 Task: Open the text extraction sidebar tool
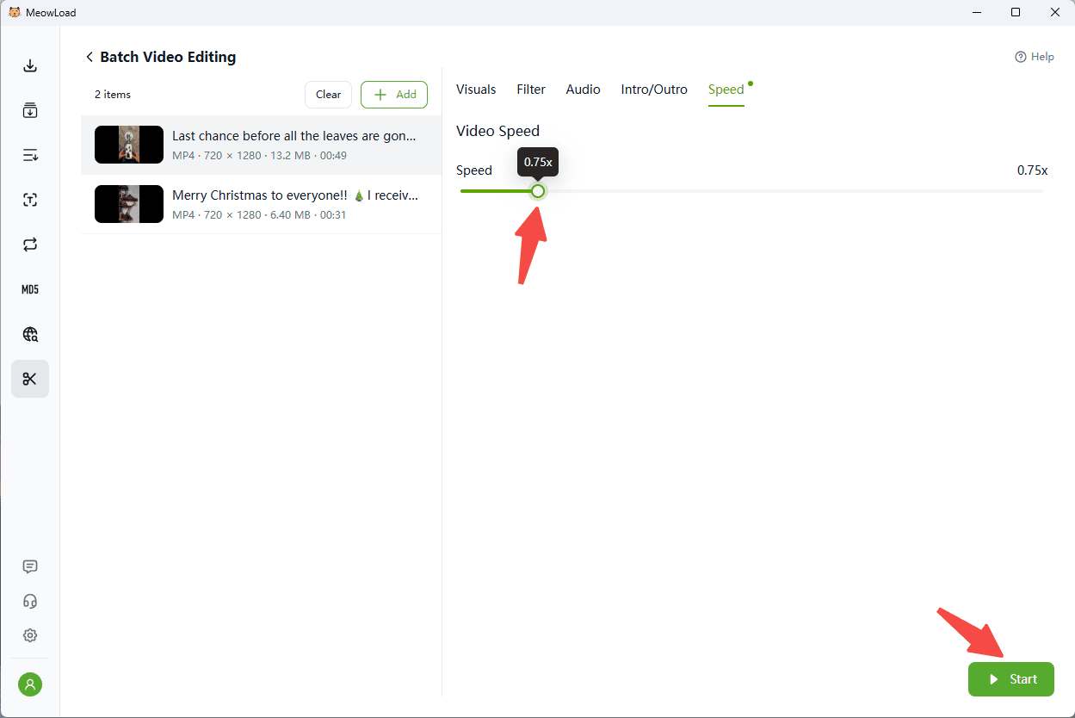pos(30,200)
